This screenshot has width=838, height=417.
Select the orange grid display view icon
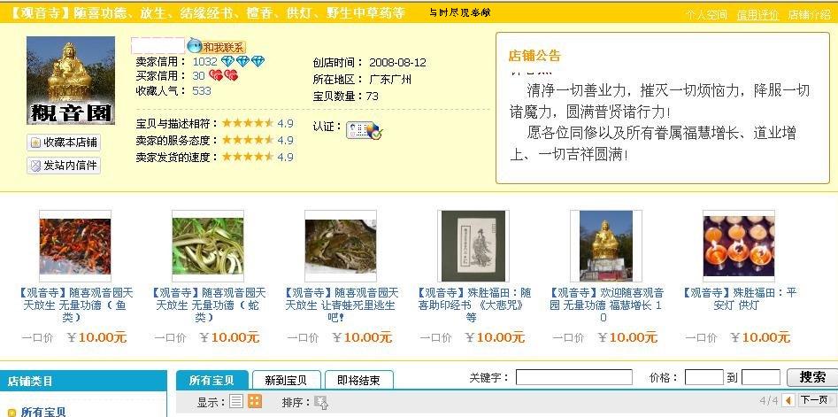(255, 401)
